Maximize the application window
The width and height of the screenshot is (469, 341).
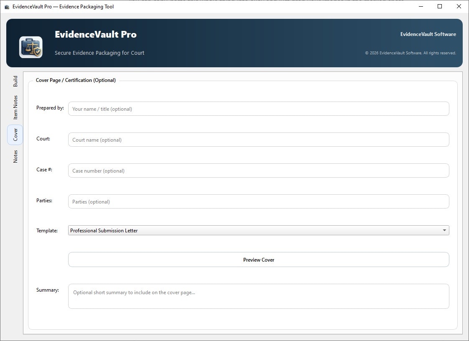(439, 6)
